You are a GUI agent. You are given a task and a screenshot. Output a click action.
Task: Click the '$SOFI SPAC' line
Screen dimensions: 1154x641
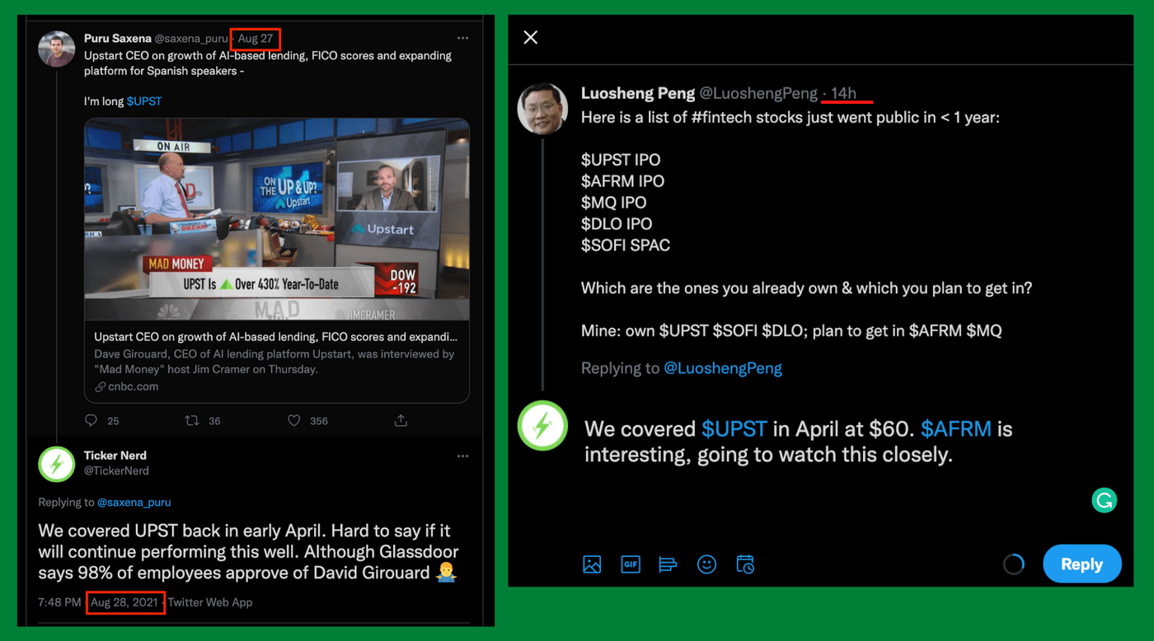pos(626,245)
